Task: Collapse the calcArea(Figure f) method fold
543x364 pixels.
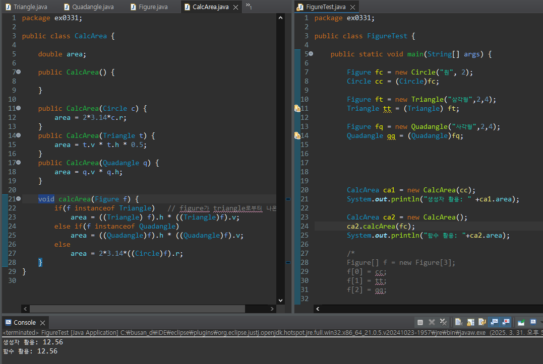Action: coord(18,199)
